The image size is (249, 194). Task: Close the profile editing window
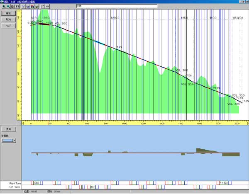tap(247, 2)
